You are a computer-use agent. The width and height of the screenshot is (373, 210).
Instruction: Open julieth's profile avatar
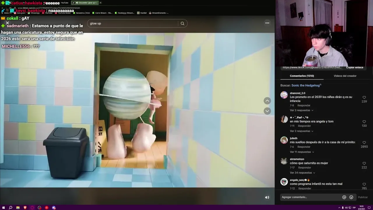click(x=284, y=140)
